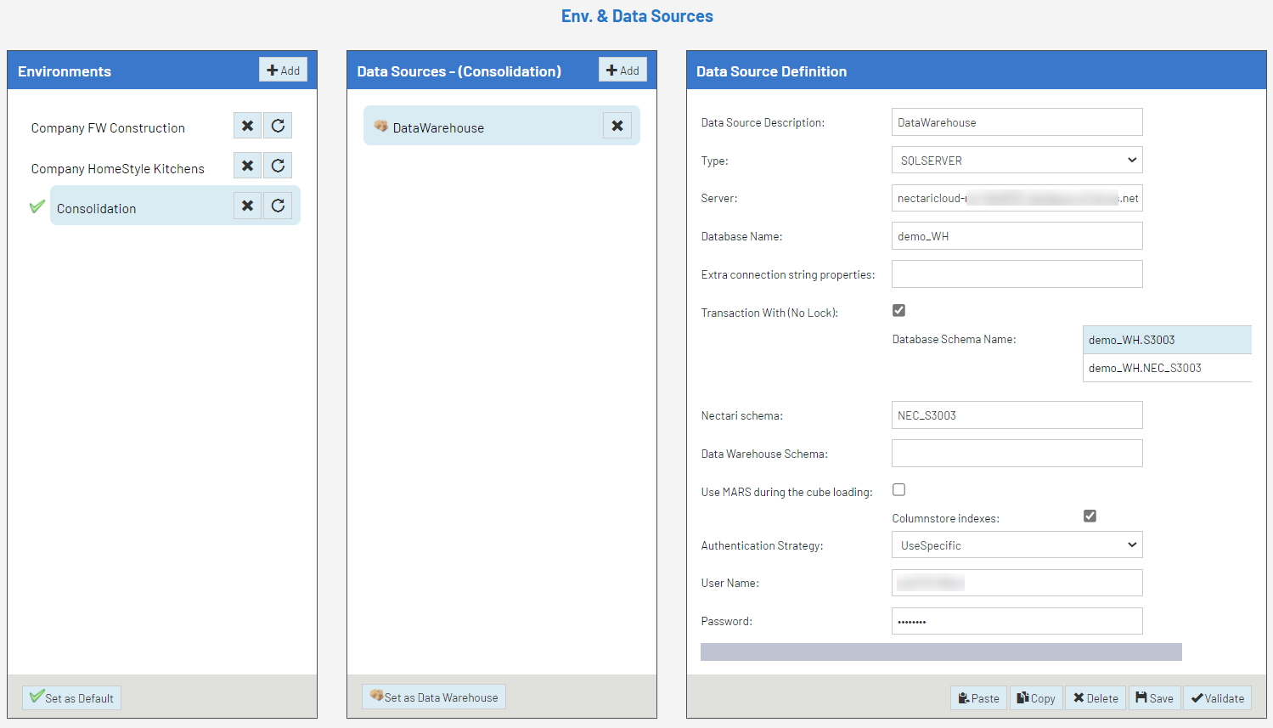
Task: Open the Type dropdown showing SQLSERVER
Action: pyautogui.click(x=1017, y=161)
